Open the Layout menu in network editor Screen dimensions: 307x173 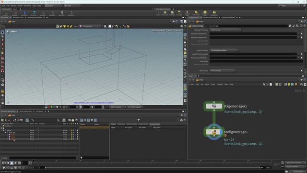pyautogui.click(x=220, y=85)
